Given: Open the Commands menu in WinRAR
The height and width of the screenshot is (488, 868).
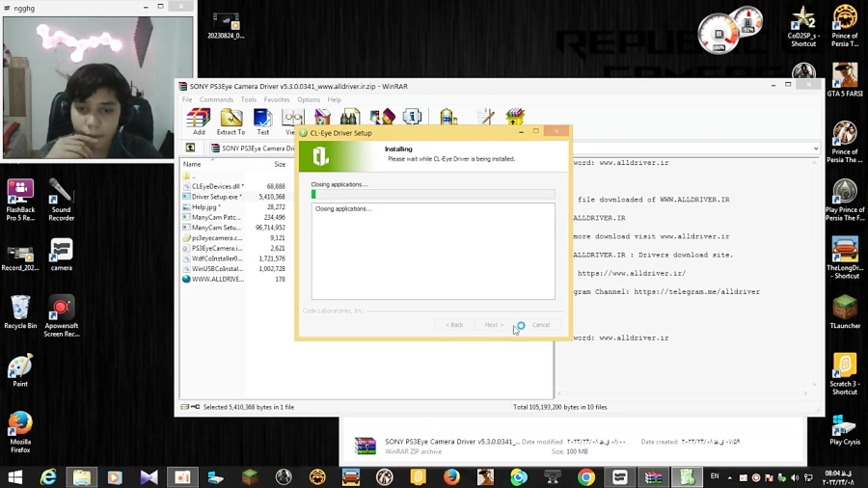Looking at the screenshot, I should (x=216, y=99).
